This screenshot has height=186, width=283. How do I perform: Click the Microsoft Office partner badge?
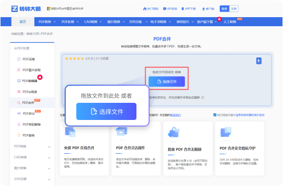(65, 9)
